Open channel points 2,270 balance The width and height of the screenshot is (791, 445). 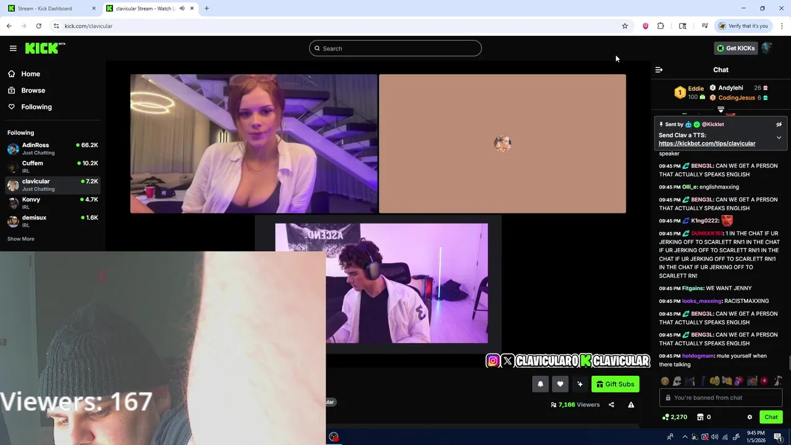674,417
